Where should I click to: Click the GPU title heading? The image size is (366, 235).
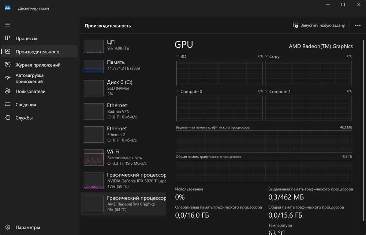click(x=184, y=44)
